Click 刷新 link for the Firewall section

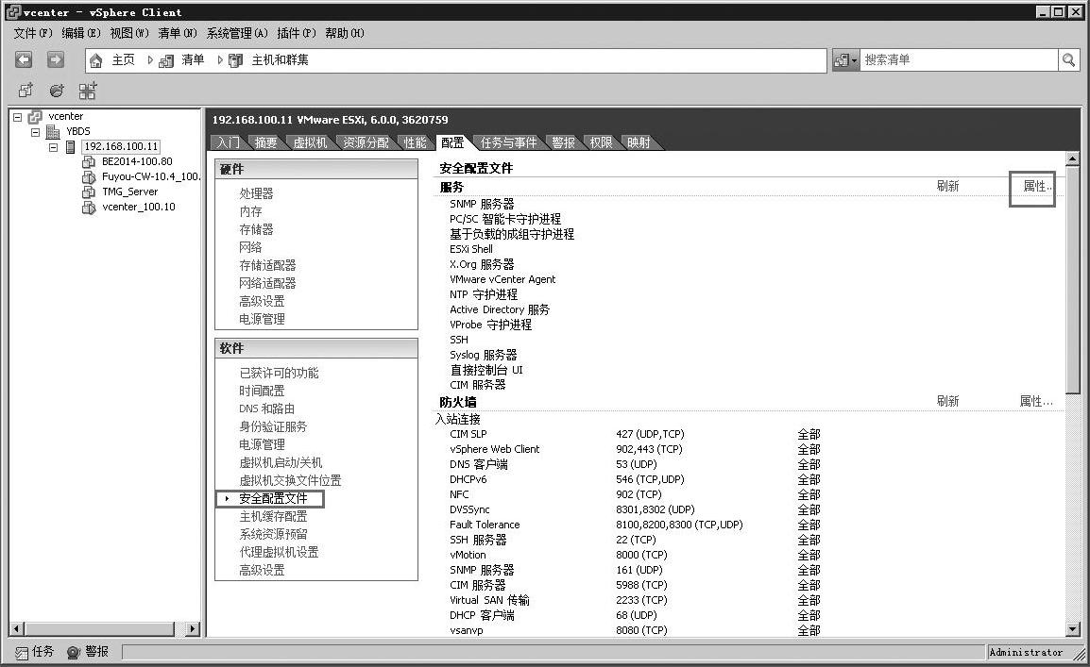point(947,401)
